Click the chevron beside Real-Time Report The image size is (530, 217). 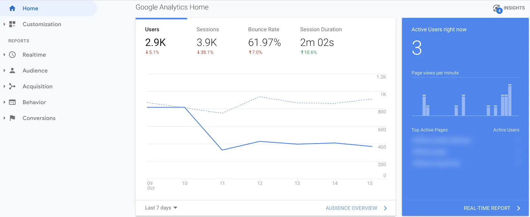coord(518,208)
